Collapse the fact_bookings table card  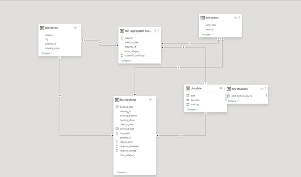tap(122, 172)
